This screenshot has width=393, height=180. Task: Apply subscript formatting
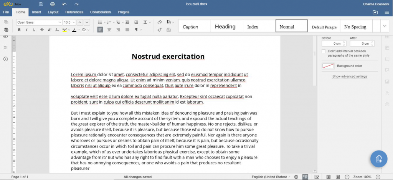[57, 30]
